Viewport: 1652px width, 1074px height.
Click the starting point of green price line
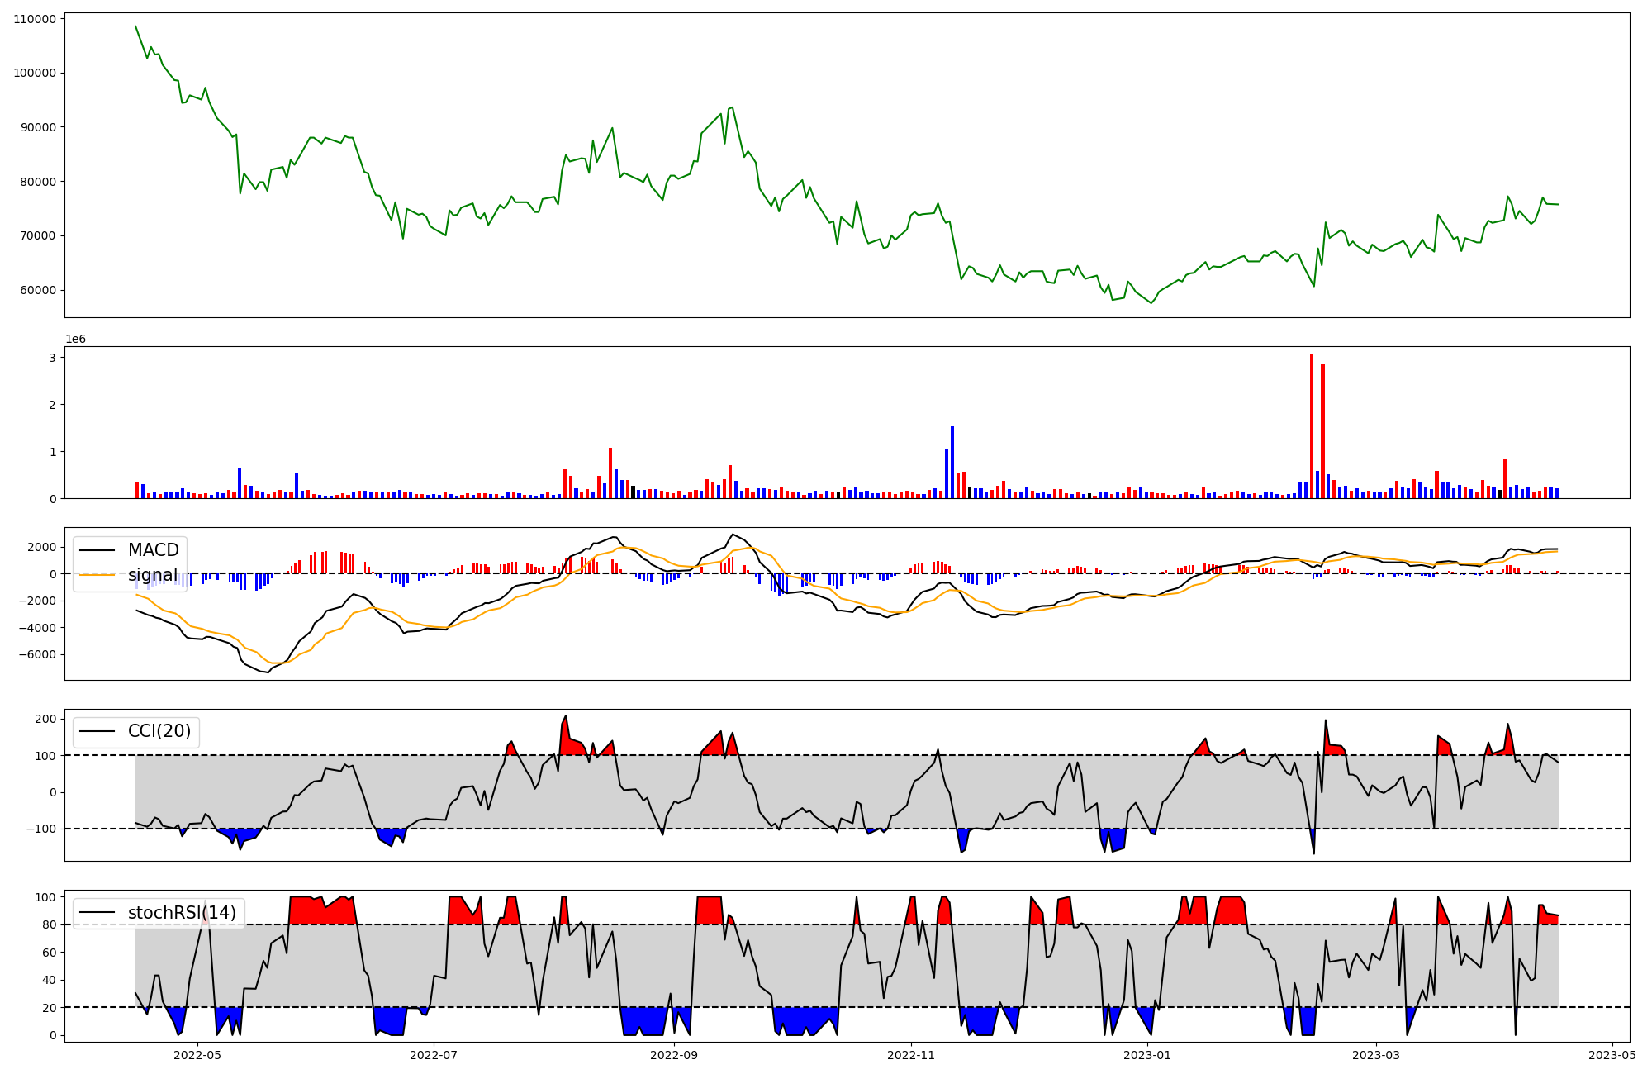click(x=135, y=26)
